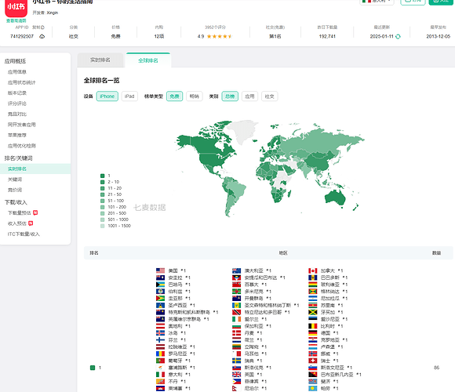This screenshot has height=392, width=455.
Task: Copy the APP ID using copy icon
Action: click(x=42, y=27)
